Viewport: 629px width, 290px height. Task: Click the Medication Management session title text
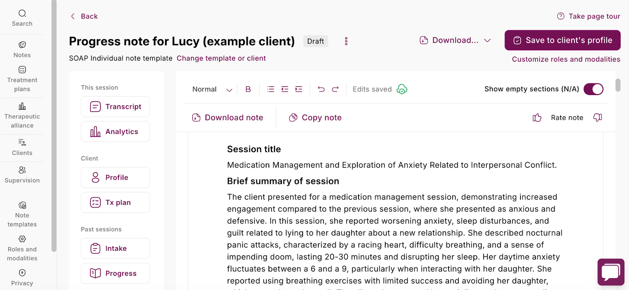click(x=392, y=165)
